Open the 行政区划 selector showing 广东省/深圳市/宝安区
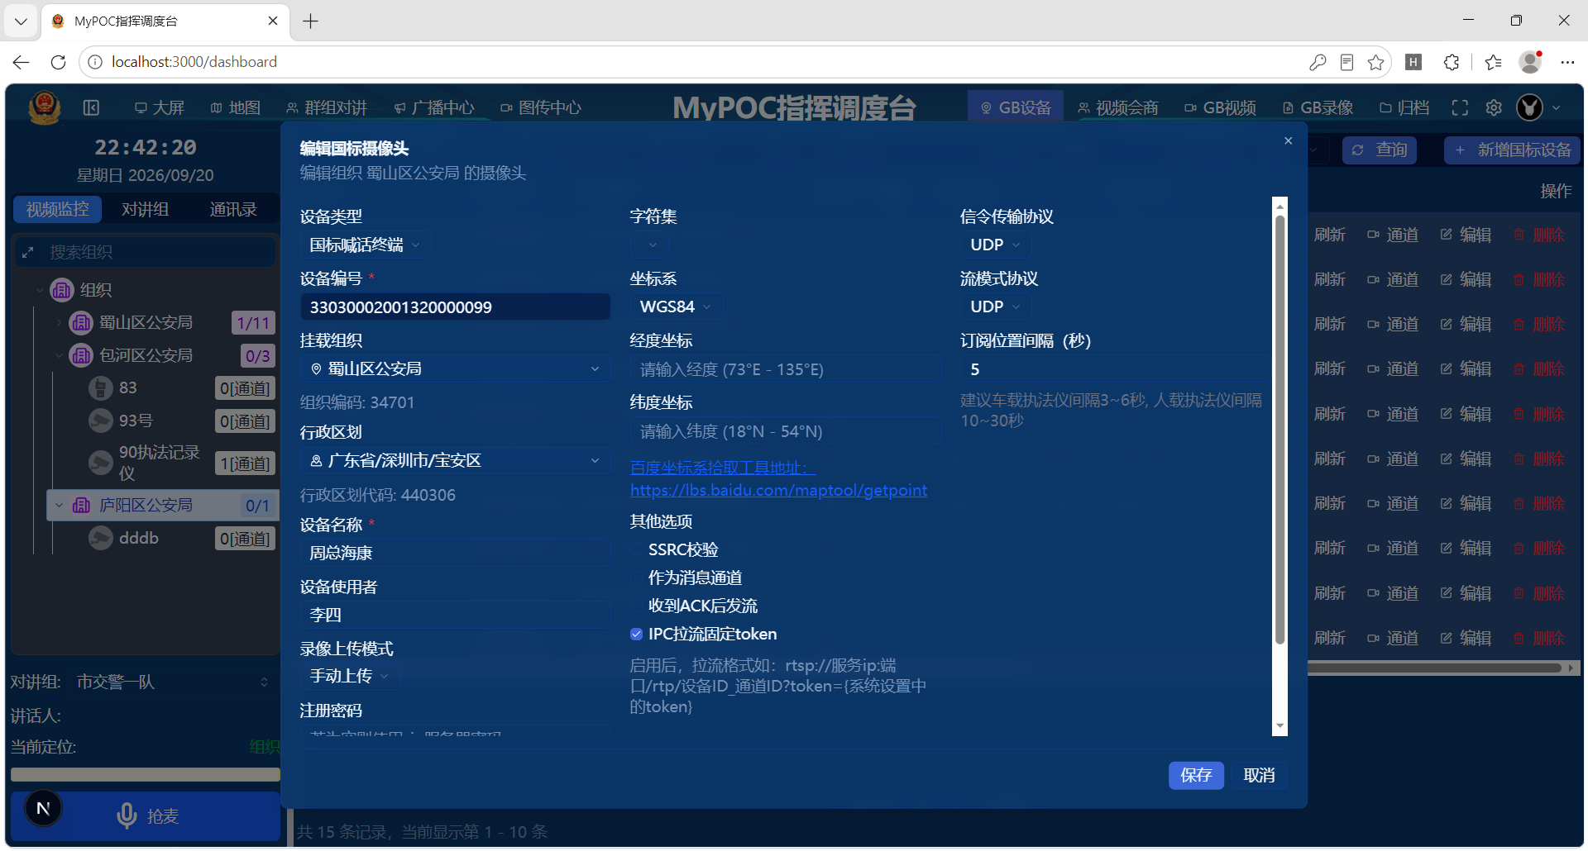 (455, 460)
